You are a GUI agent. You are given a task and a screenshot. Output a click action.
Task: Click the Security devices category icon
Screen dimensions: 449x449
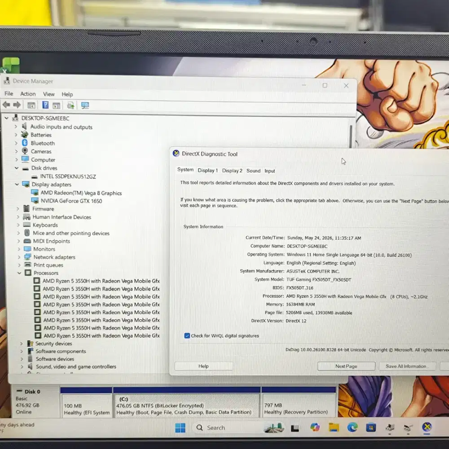pos(30,343)
